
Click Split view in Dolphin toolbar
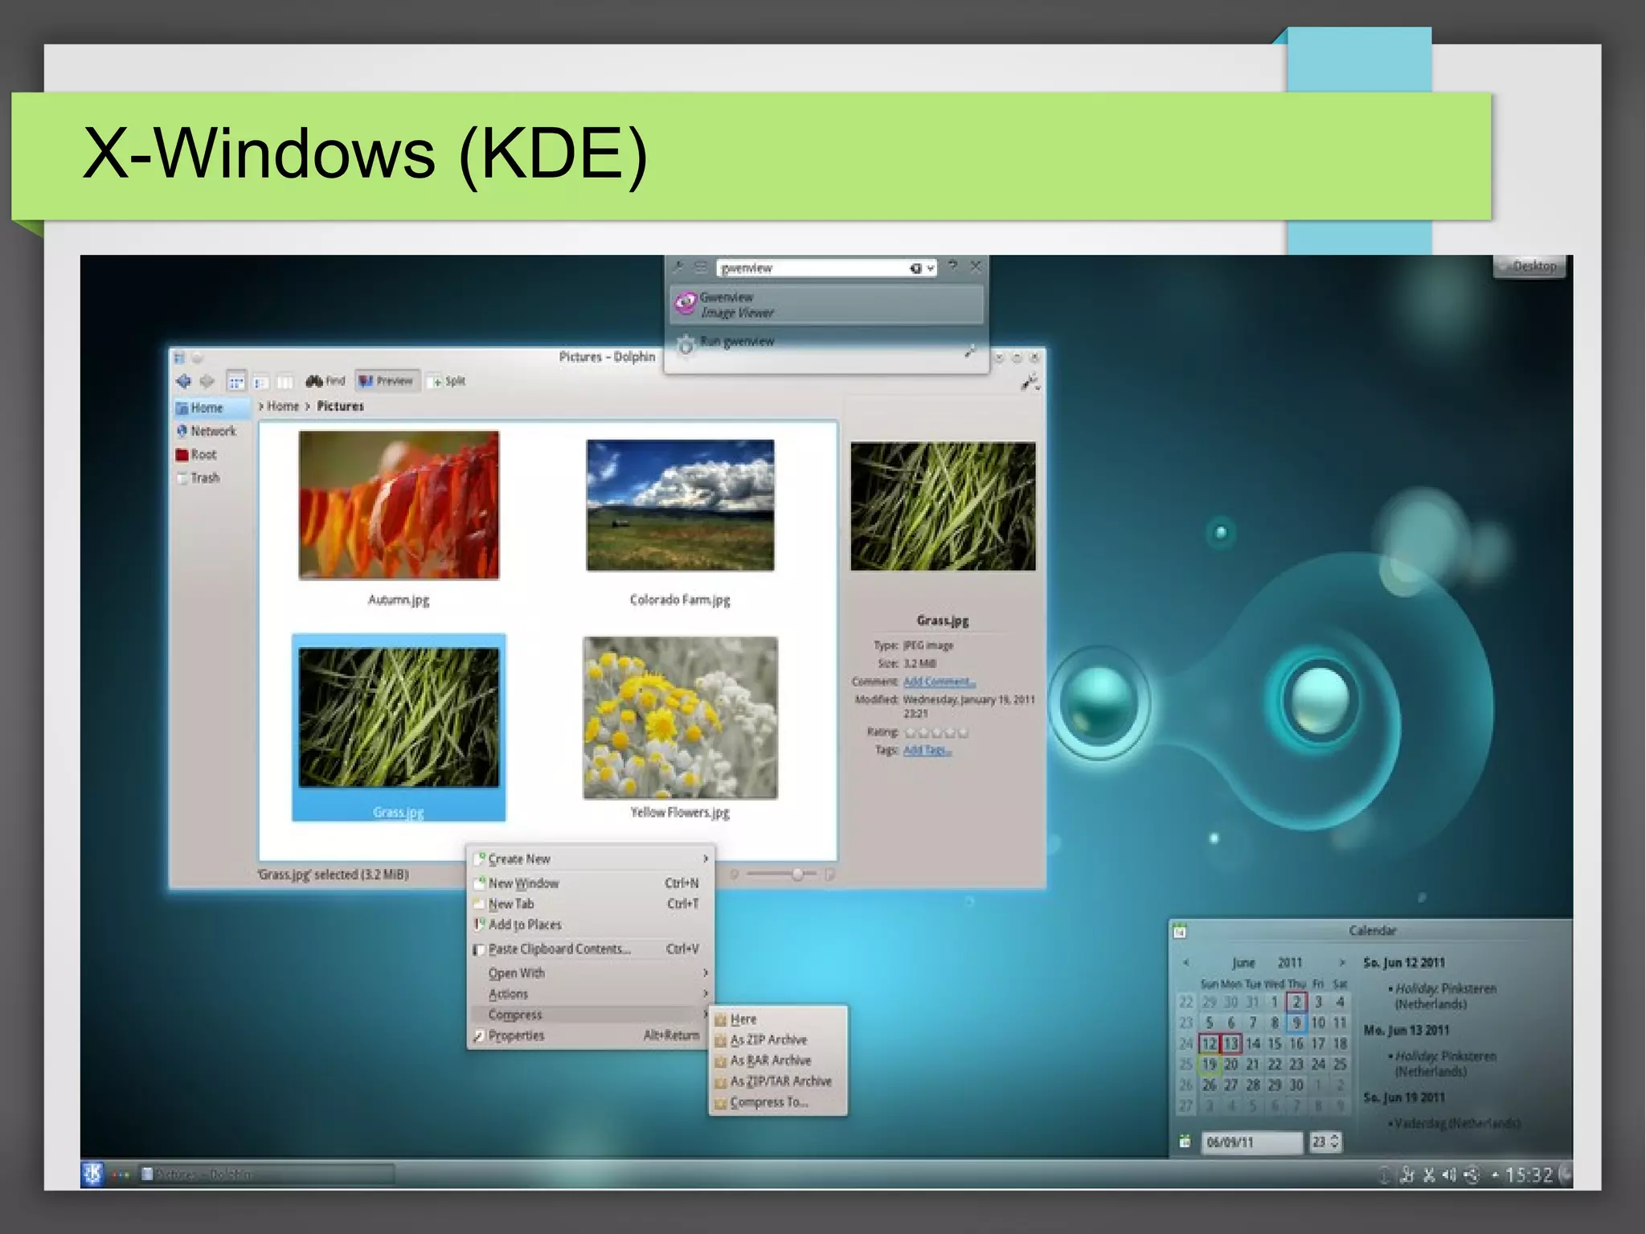[x=447, y=381]
